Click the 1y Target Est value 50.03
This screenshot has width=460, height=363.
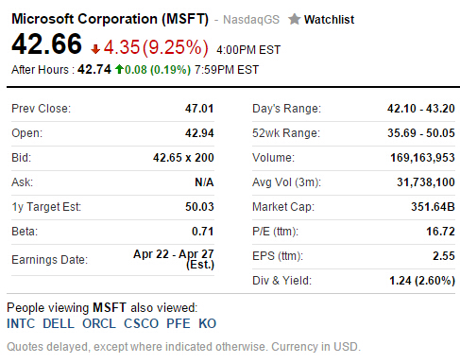pos(199,207)
